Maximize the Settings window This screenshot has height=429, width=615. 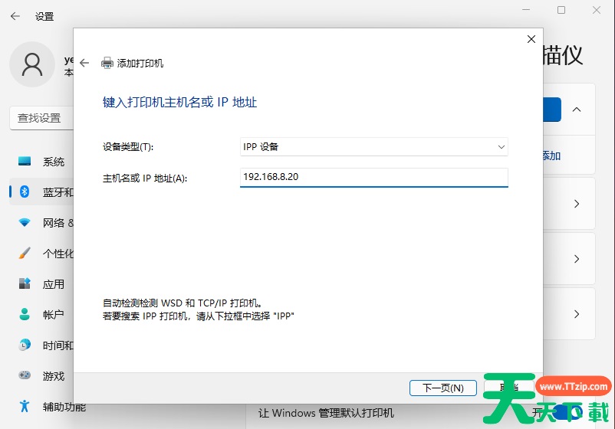tap(561, 10)
